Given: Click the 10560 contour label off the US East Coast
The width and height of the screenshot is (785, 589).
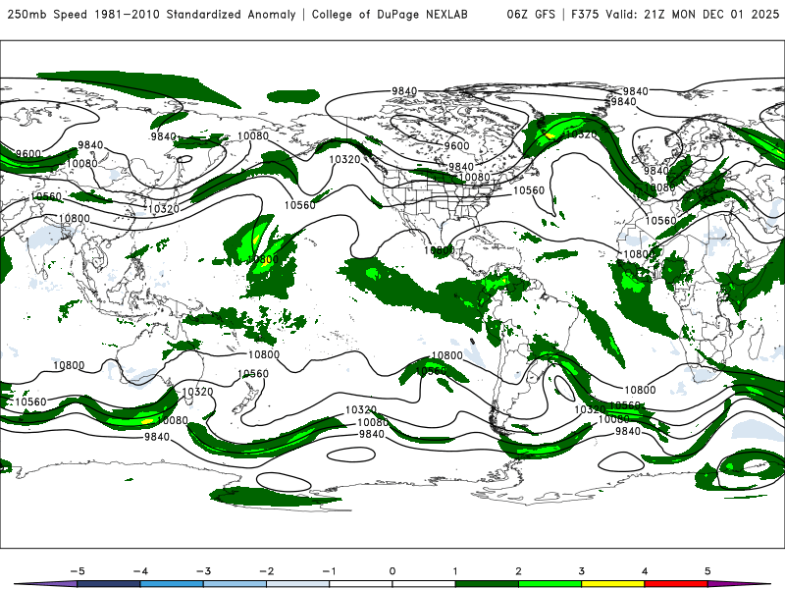Looking at the screenshot, I should click(529, 190).
